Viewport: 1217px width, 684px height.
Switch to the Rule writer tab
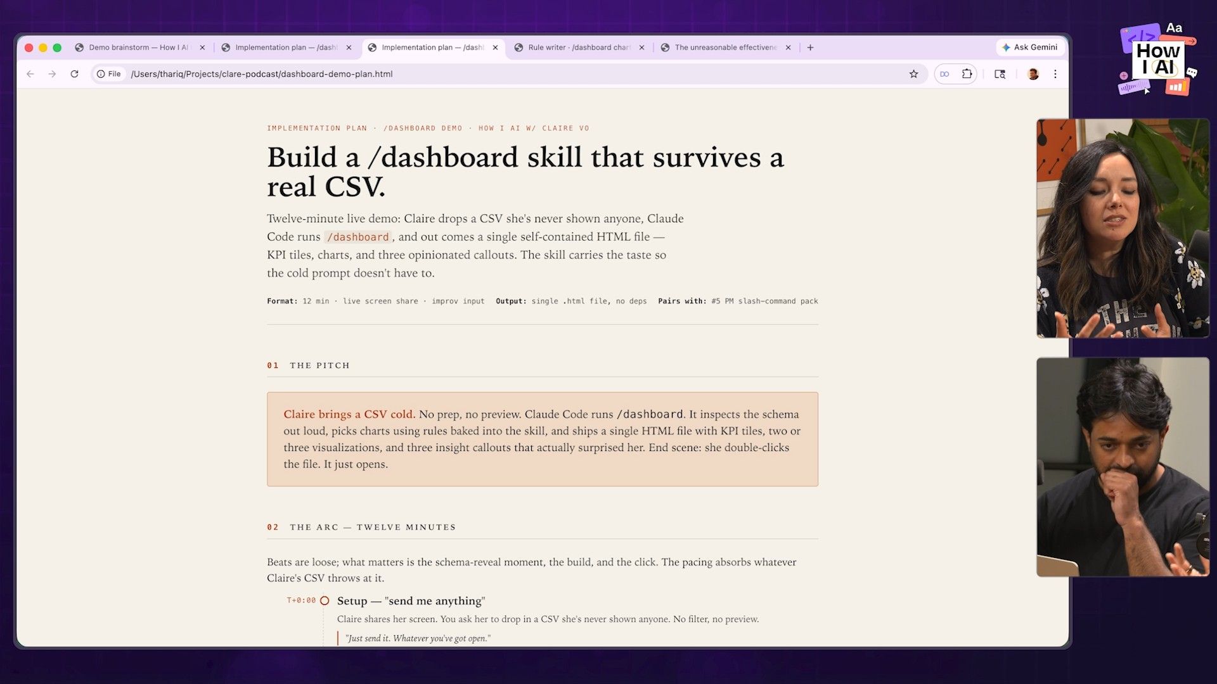click(578, 47)
